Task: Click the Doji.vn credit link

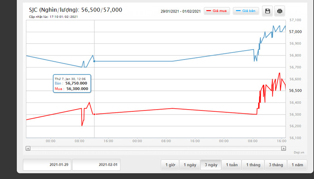Action: pyautogui.click(x=299, y=153)
